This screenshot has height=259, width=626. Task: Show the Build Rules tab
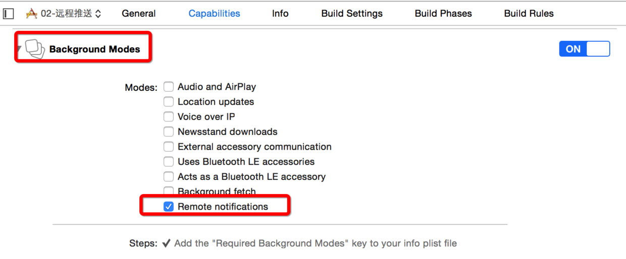(529, 14)
